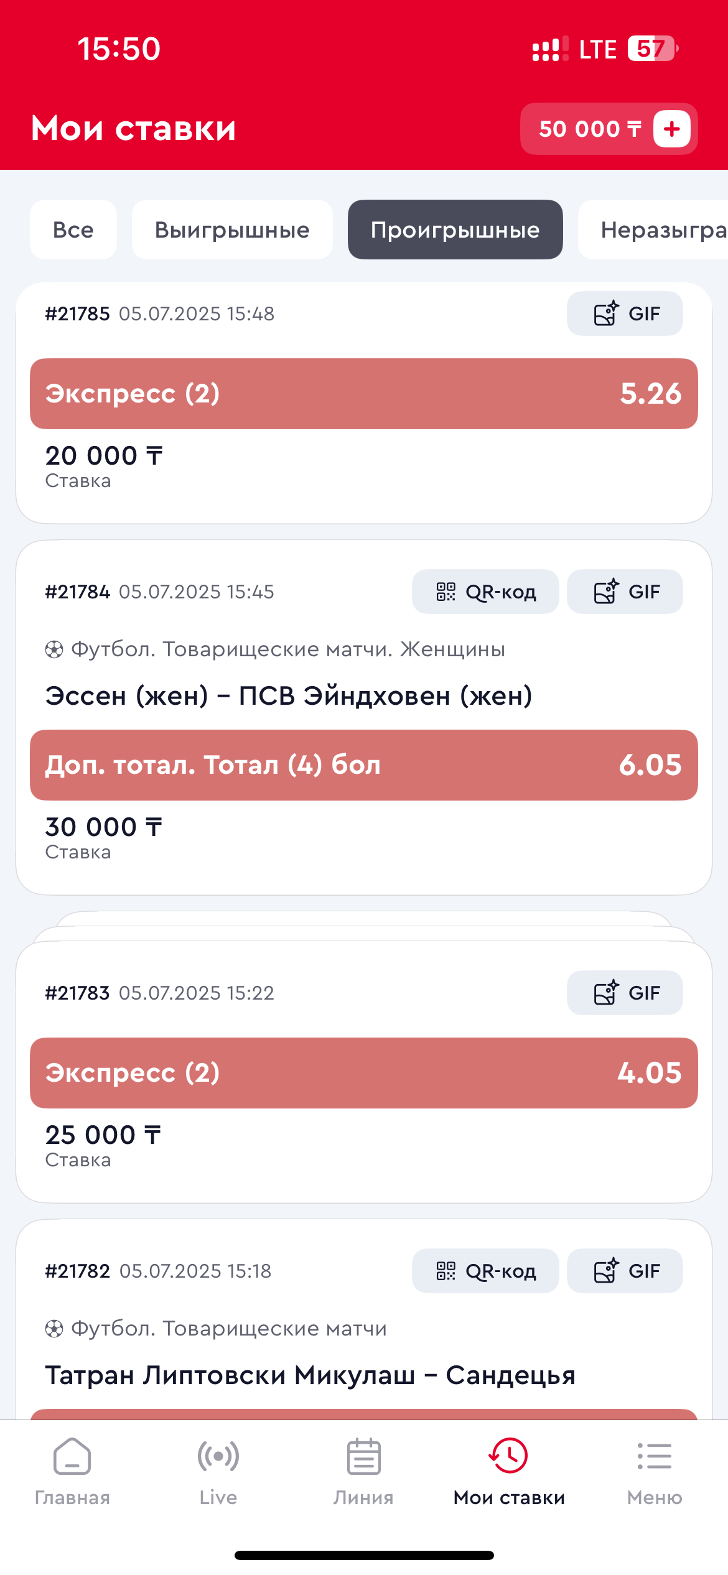Go to Главная home tab
728x1575 pixels.
point(72,1471)
